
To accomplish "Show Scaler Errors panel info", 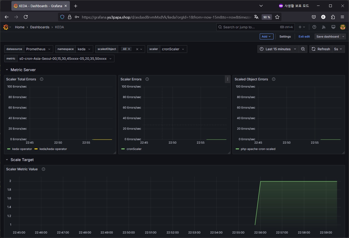I will (147, 79).
